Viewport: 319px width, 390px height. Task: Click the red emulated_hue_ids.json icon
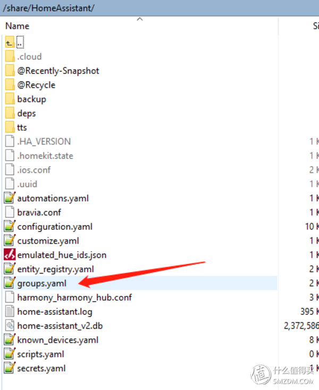click(10, 255)
